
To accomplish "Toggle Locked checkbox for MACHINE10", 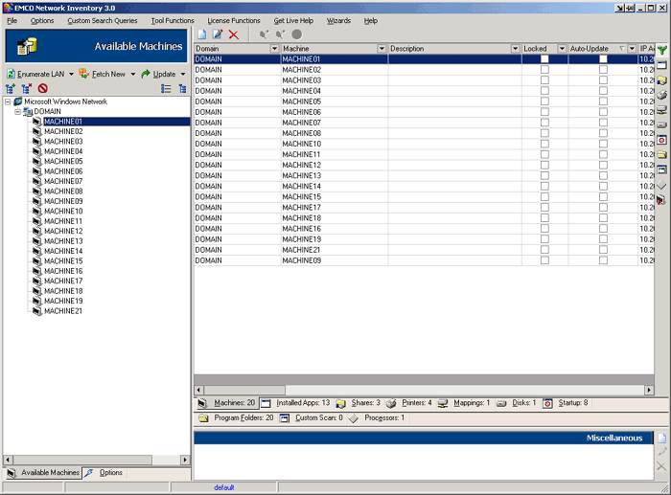I will 544,144.
